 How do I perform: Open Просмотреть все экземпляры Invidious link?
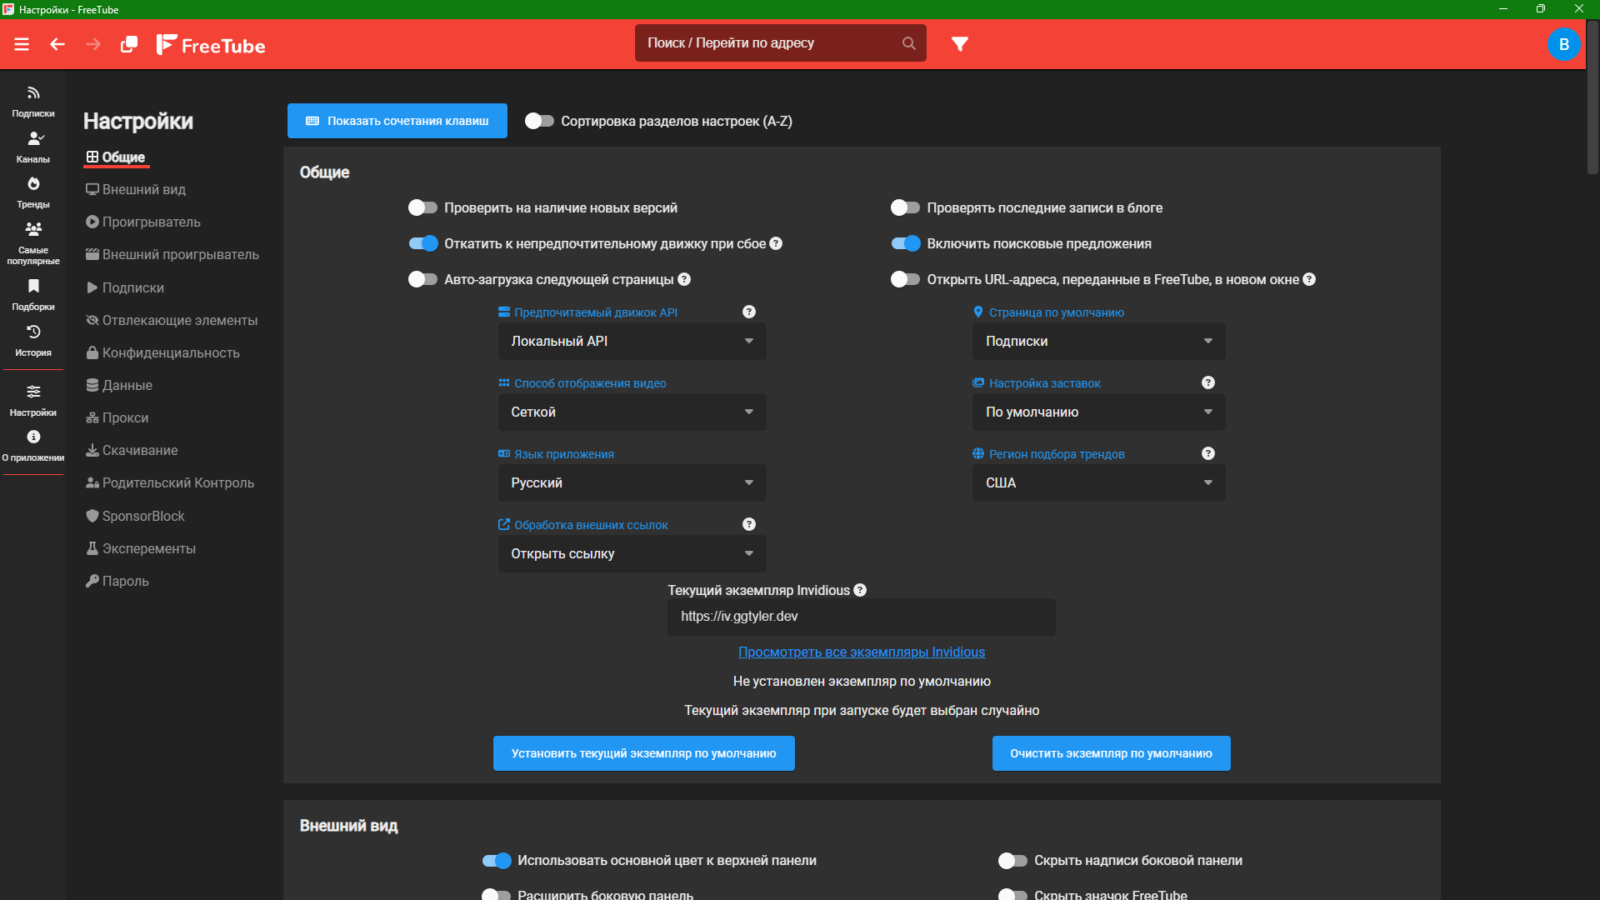[x=862, y=652]
